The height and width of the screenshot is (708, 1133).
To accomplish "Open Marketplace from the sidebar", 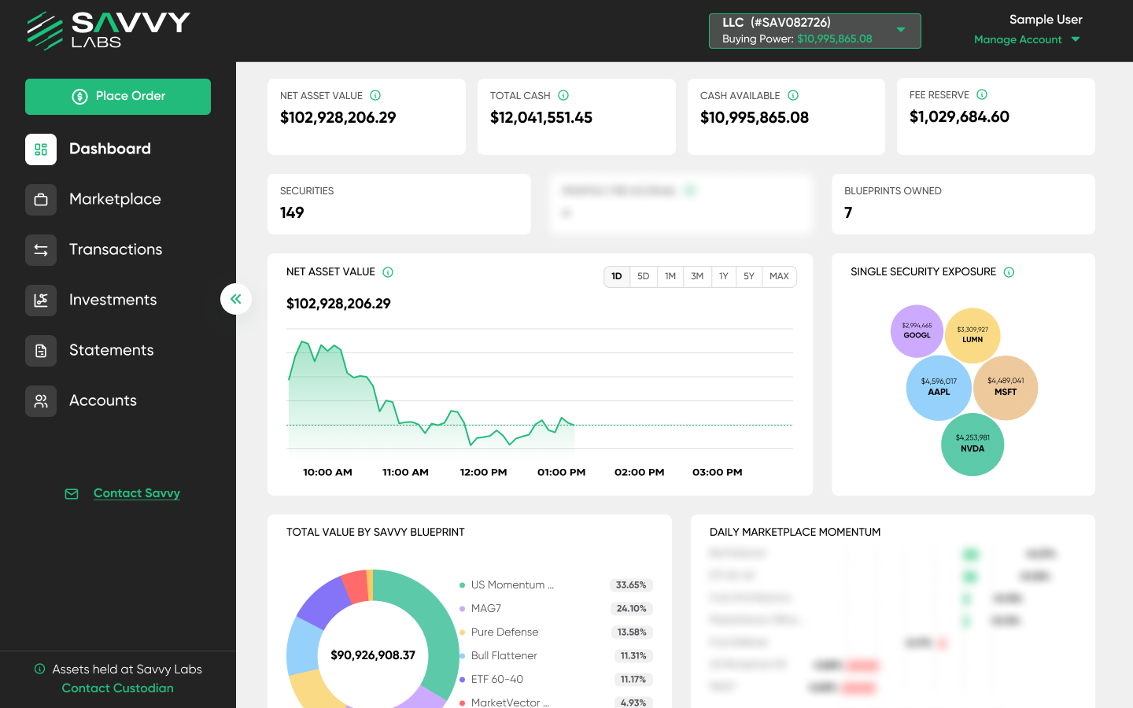I will [41, 199].
